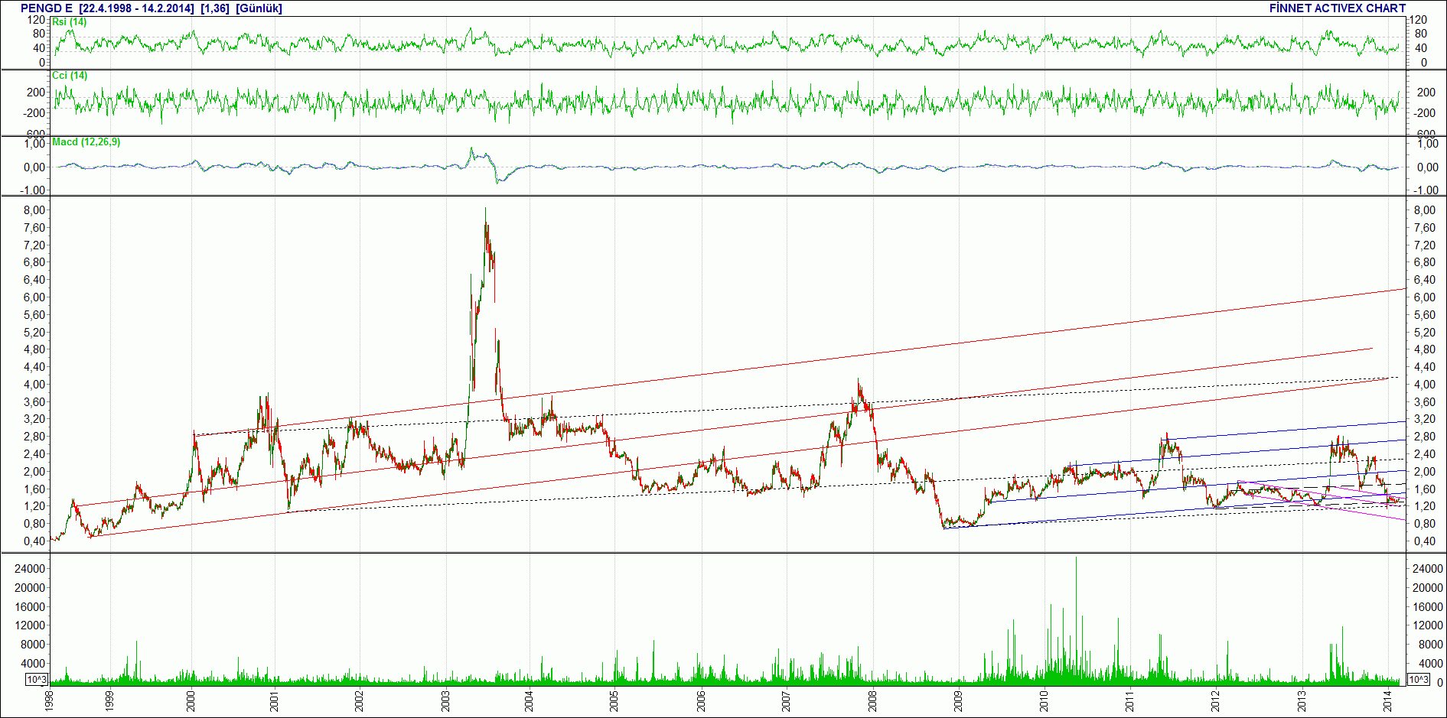Click the 2014 year marker on time axis

[1387, 701]
